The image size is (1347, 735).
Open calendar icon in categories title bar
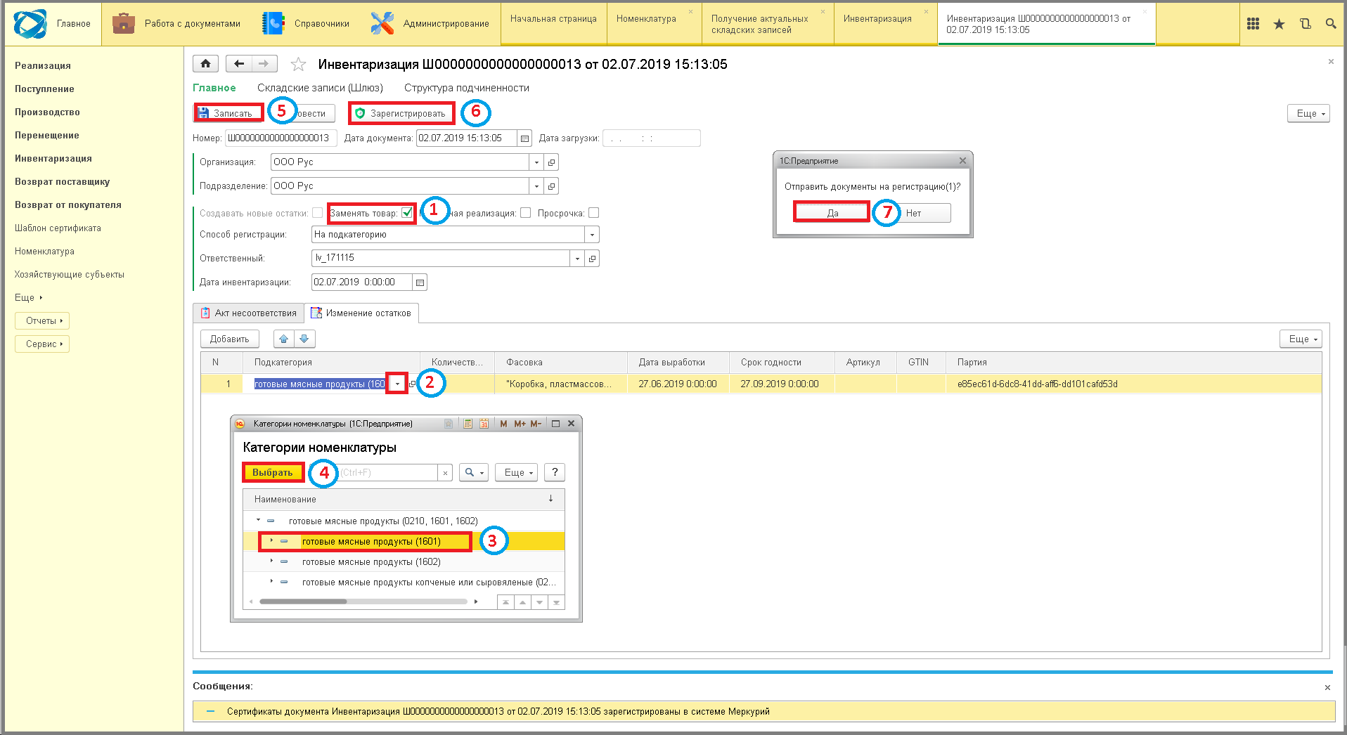coord(484,424)
